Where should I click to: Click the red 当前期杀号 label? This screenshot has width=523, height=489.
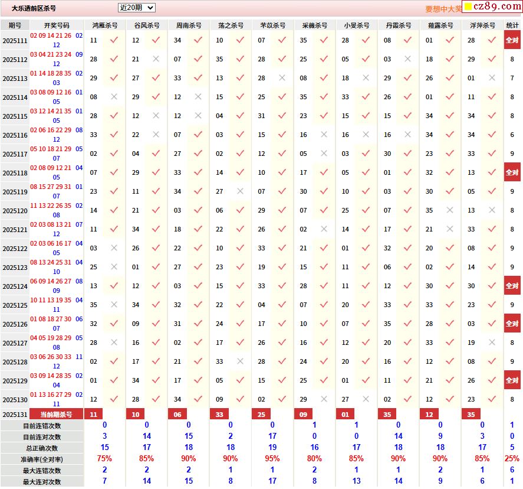[x=57, y=415]
